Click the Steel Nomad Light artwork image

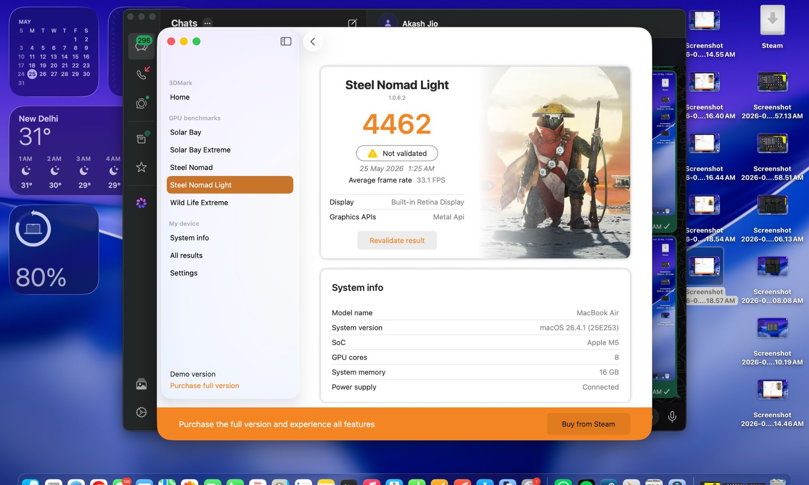(555, 162)
